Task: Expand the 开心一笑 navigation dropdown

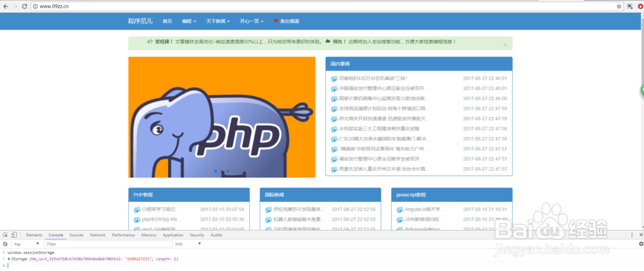Action: 251,21
